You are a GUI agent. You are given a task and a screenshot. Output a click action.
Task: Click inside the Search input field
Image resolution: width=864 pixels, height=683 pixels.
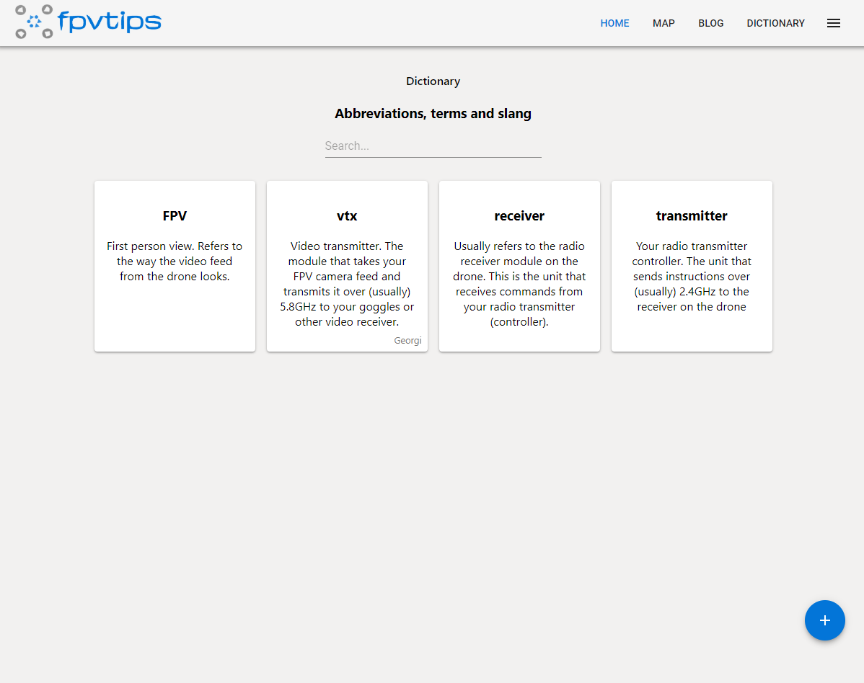click(433, 146)
